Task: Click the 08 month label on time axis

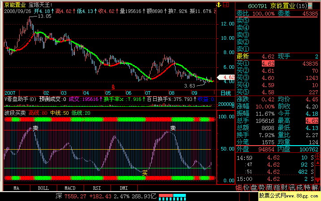Action: [171, 93]
